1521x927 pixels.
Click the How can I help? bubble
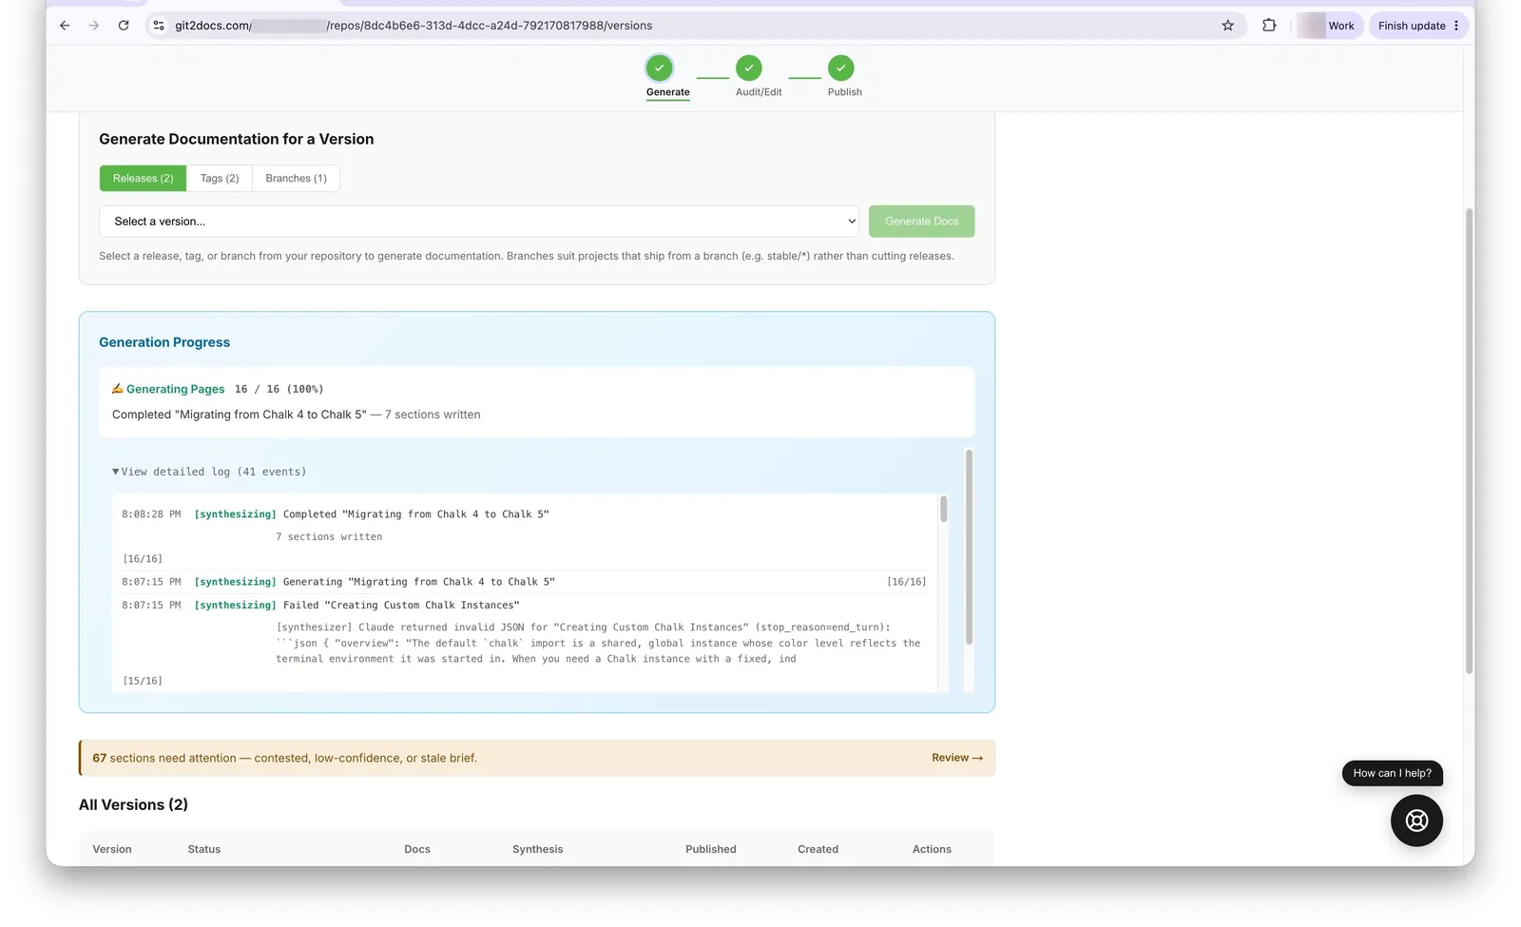[1392, 773]
